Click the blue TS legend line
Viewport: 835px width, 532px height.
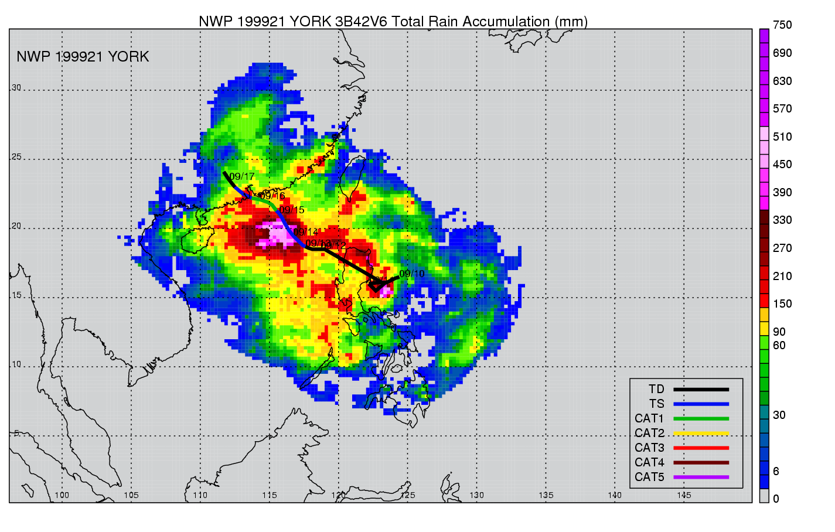click(x=701, y=404)
